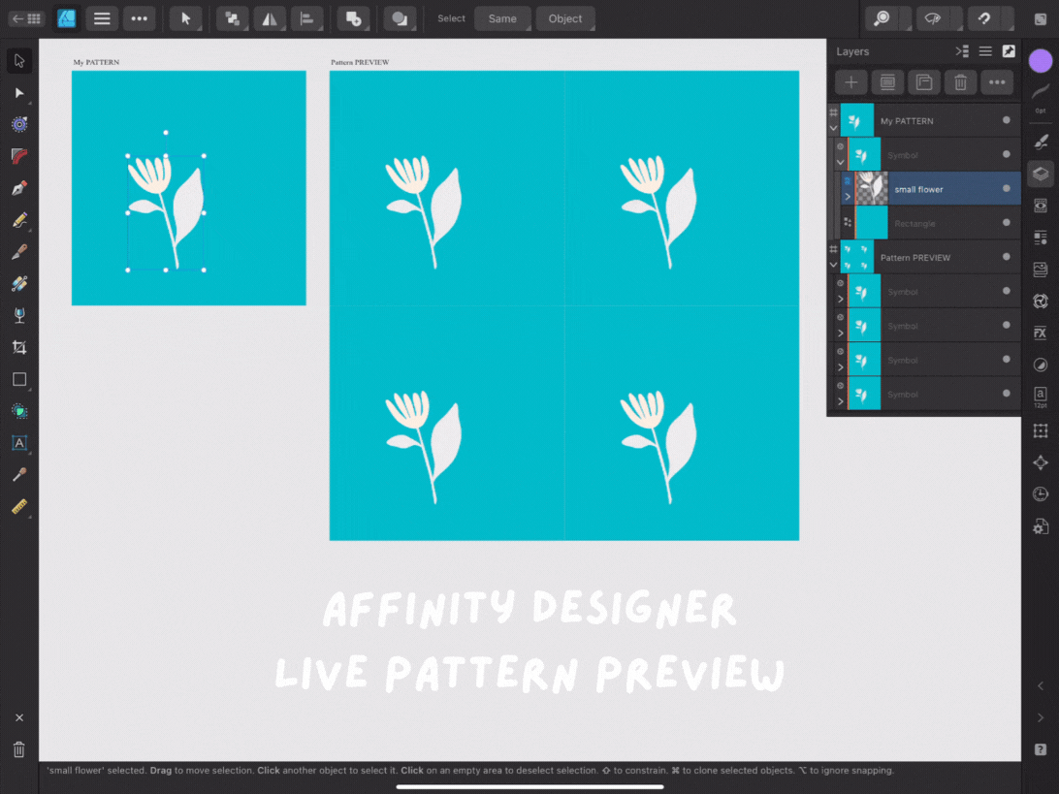The height and width of the screenshot is (794, 1059).
Task: Open the zoom magnifier options
Action: pos(886,19)
